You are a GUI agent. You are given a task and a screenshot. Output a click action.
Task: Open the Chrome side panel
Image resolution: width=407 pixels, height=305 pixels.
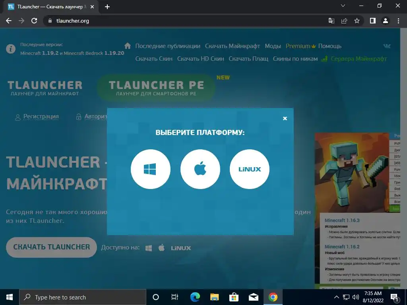(373, 21)
